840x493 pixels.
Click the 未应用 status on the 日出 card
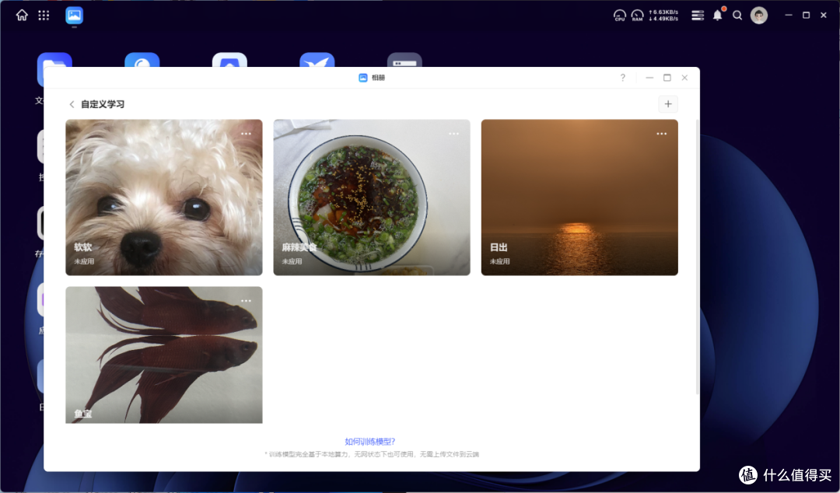(500, 261)
